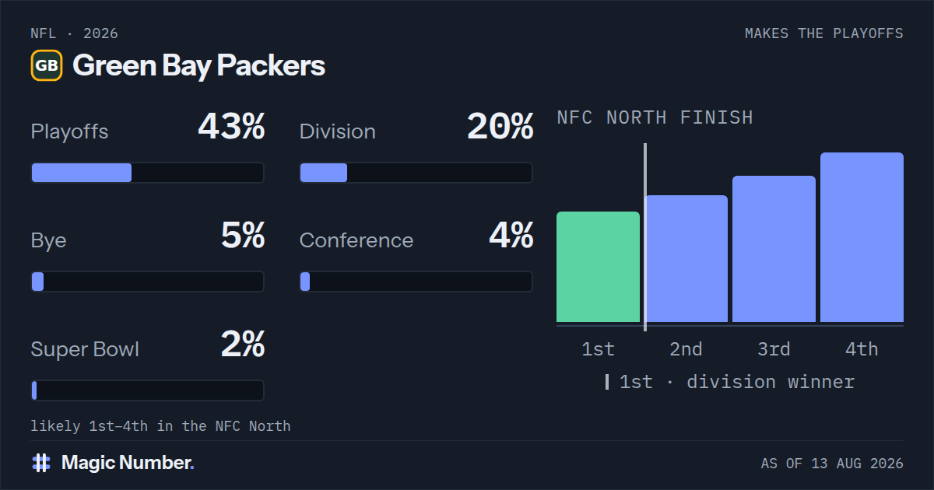Click the Playoffs probability progress bar
Image resolution: width=934 pixels, height=490 pixels.
(147, 173)
